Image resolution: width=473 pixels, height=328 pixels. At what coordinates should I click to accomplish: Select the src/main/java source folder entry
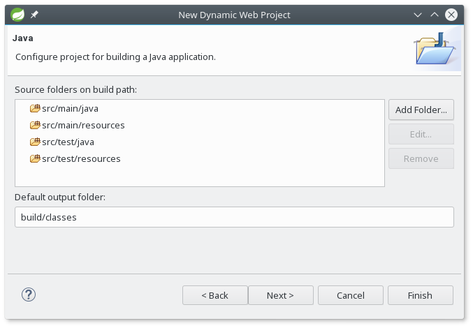click(x=71, y=108)
